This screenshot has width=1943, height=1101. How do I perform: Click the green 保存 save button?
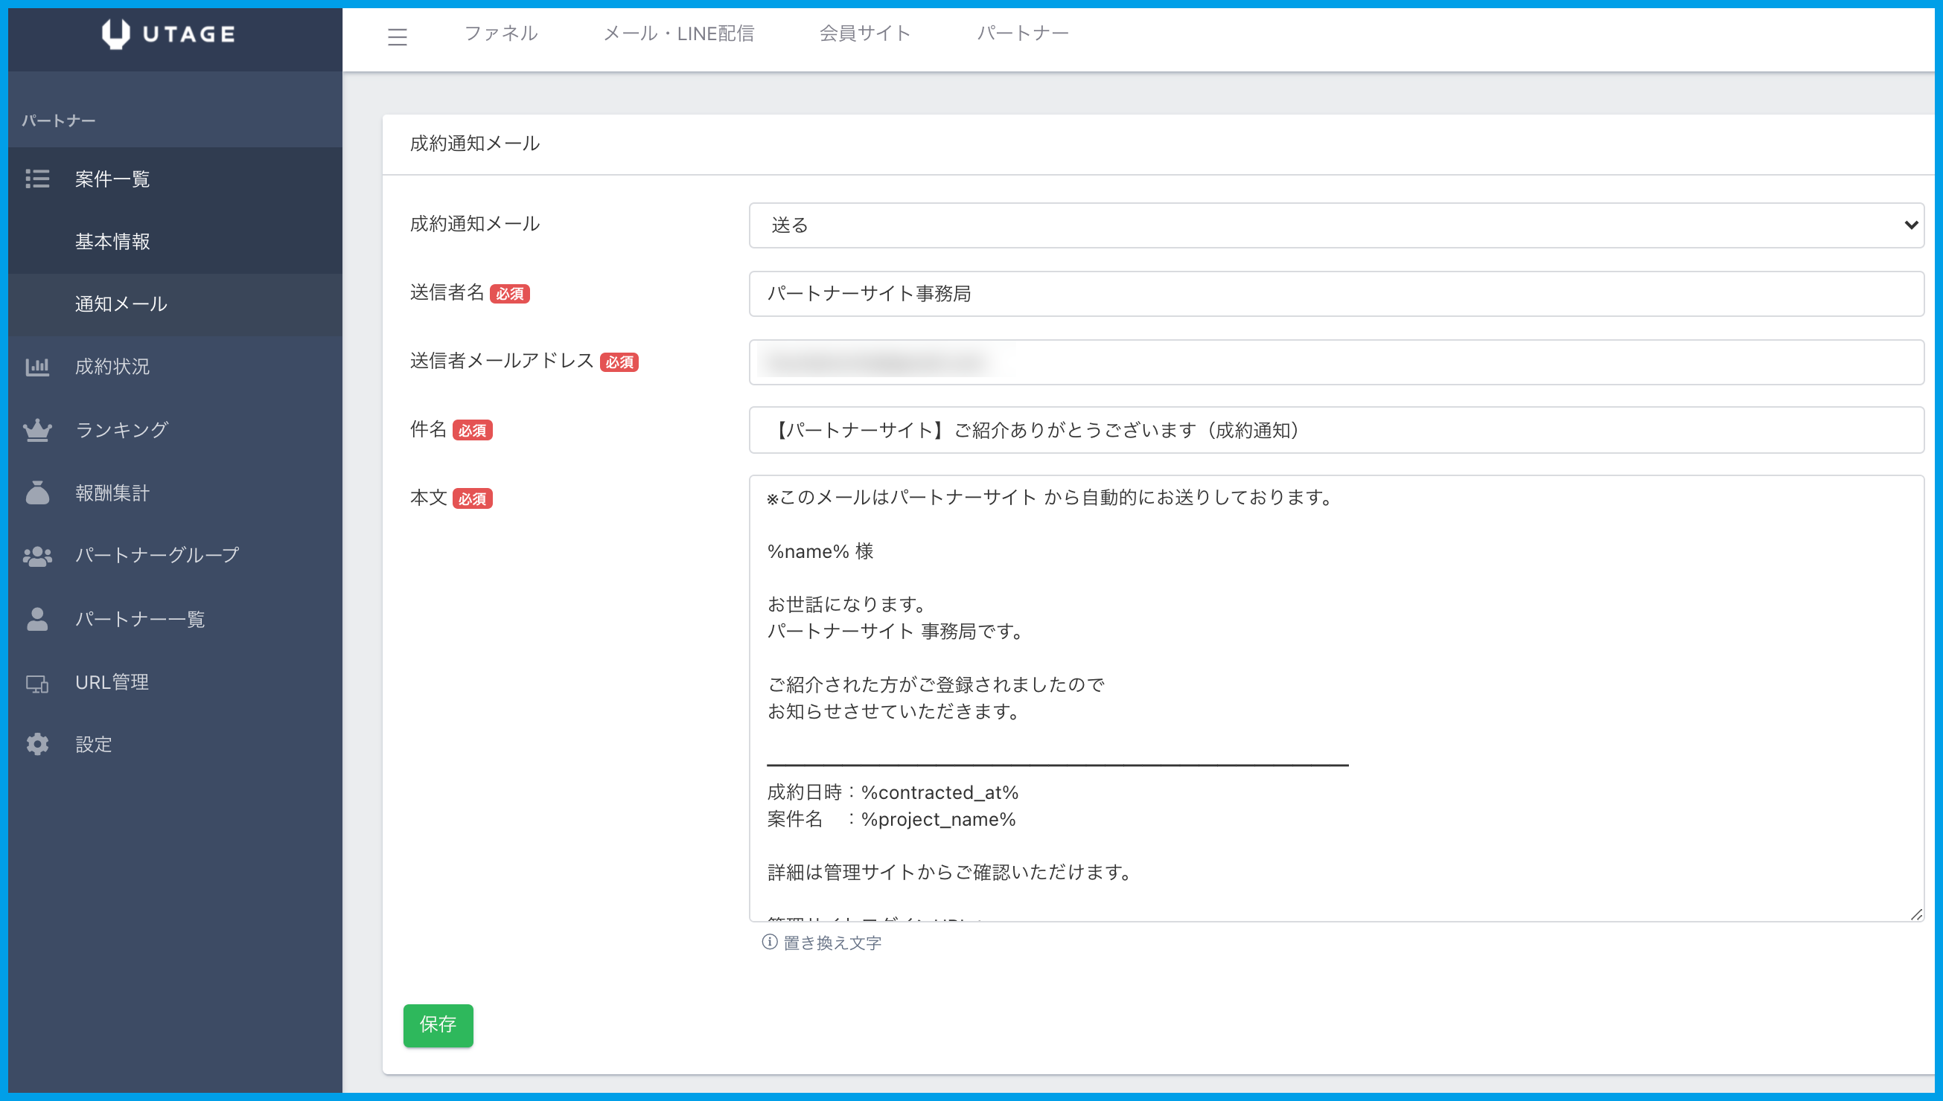click(437, 1025)
